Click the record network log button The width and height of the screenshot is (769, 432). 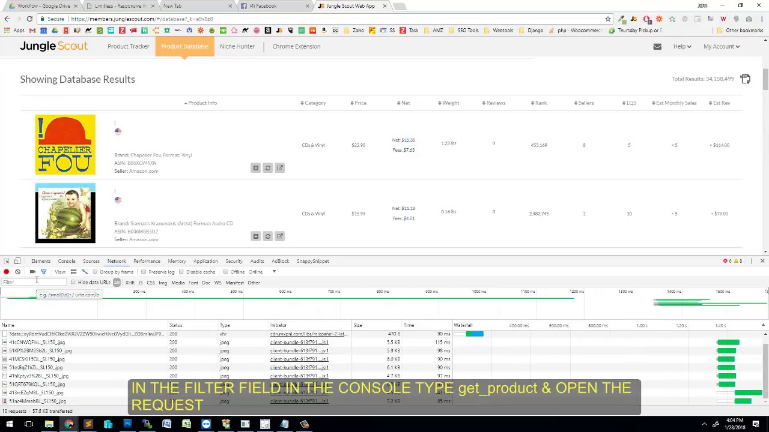7,272
